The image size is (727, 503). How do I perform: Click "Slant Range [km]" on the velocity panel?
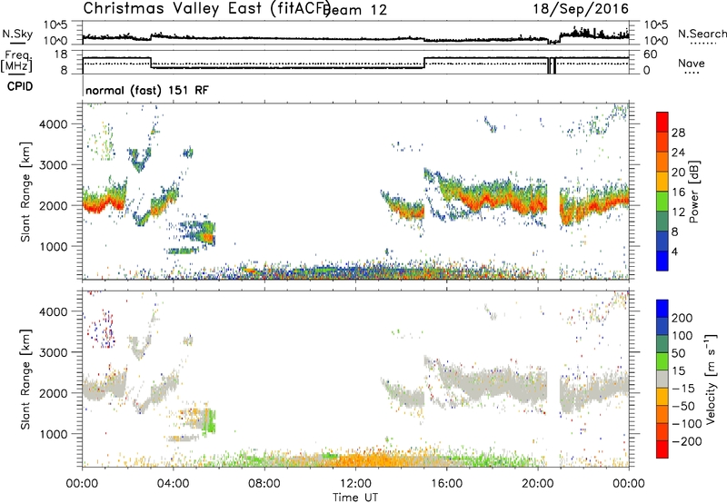(x=25, y=380)
